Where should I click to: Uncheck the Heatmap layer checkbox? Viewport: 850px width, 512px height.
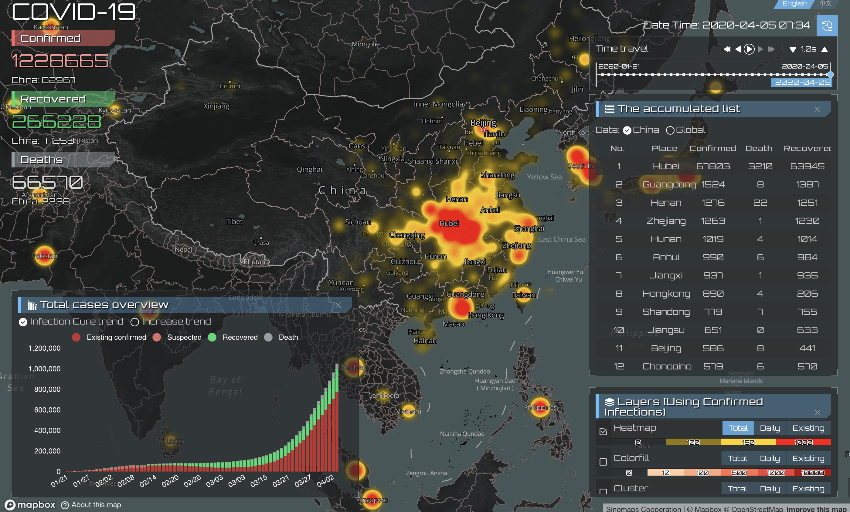[x=603, y=431]
